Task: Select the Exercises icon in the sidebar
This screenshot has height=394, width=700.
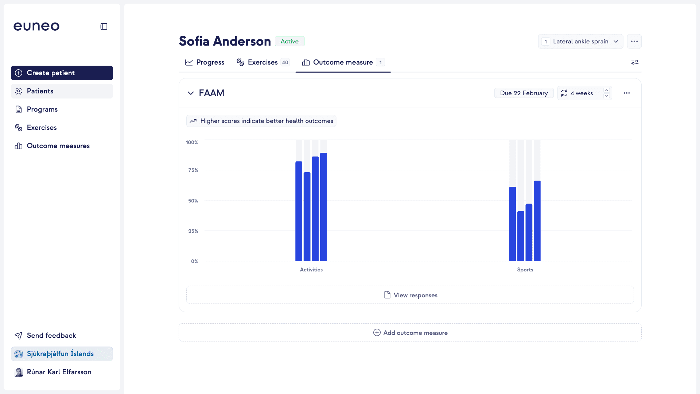Action: point(18,127)
